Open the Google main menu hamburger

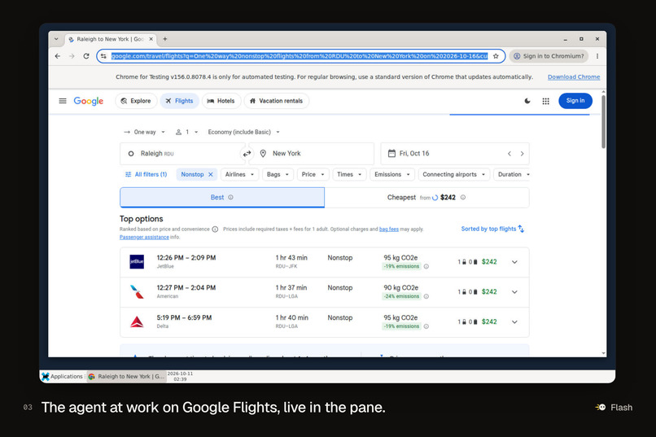click(63, 101)
